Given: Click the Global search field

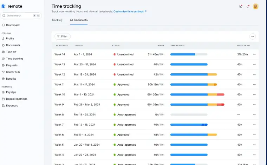Looking at the screenshot, I should click(x=21, y=16).
